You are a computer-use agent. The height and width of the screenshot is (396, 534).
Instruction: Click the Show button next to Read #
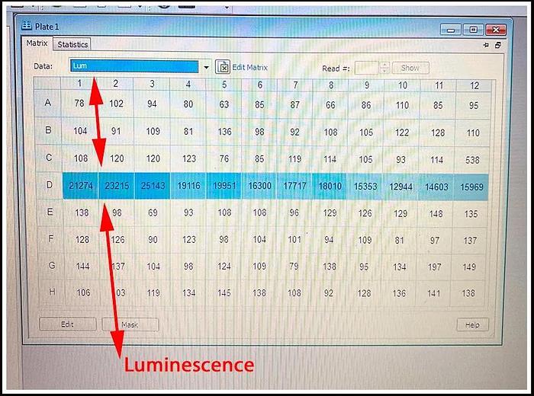pyautogui.click(x=410, y=68)
